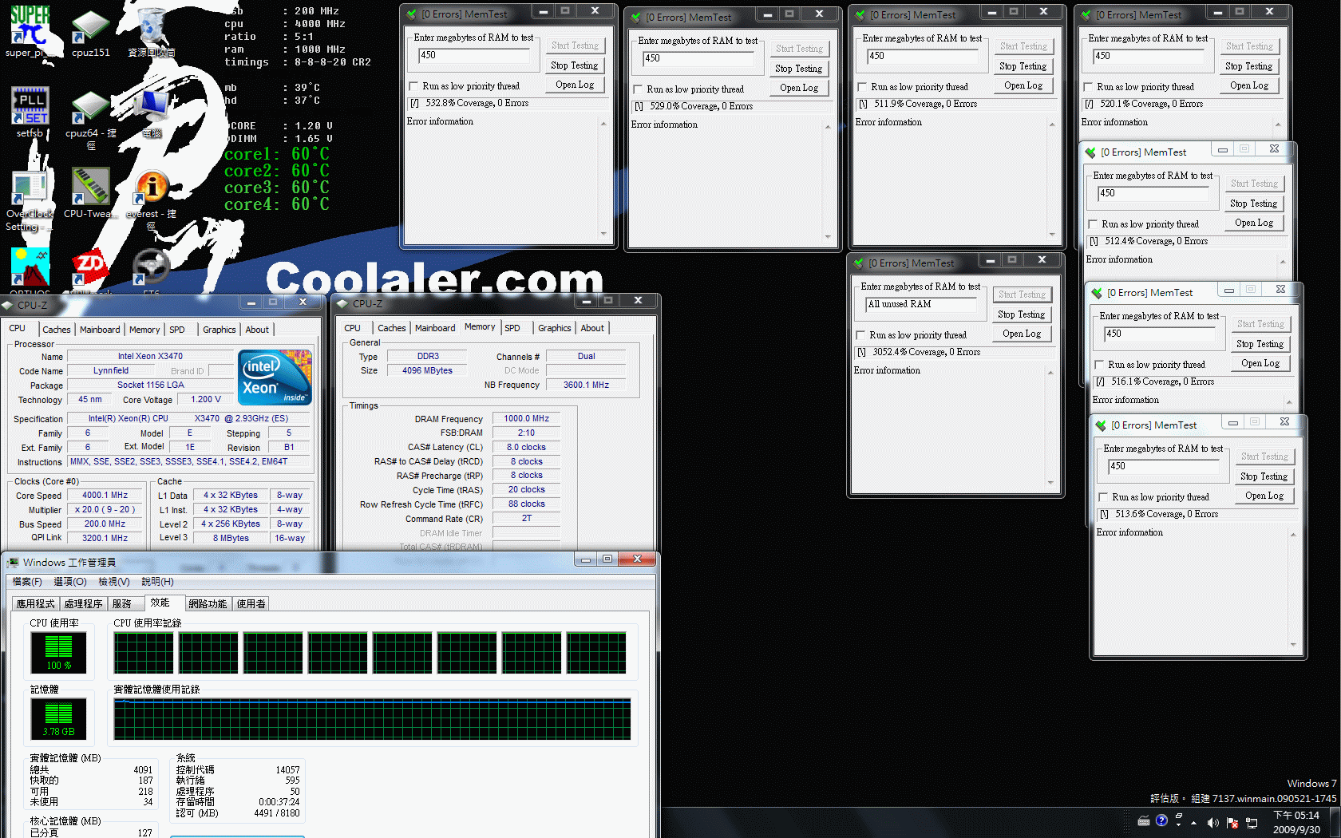Screen dimensions: 1341x838
Task: Open the network connection tray icon
Action: 1252,823
